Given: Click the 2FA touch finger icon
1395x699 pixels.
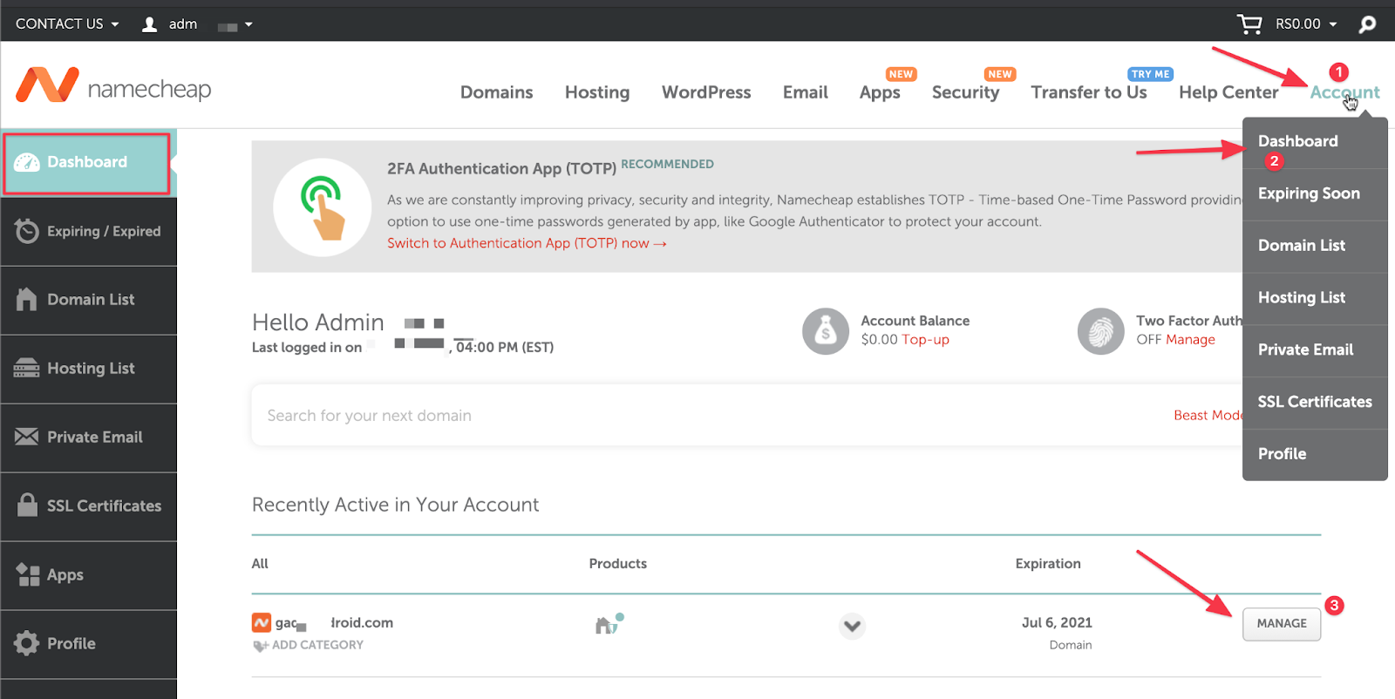Looking at the screenshot, I should pos(323,207).
